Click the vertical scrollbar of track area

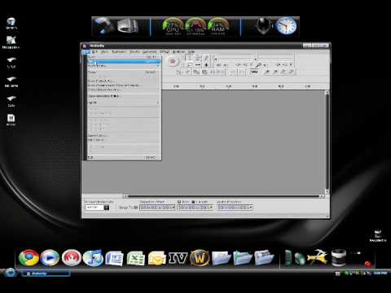pyautogui.click(x=327, y=142)
